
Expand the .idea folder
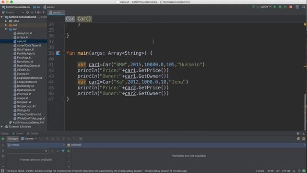click(x=6, y=21)
